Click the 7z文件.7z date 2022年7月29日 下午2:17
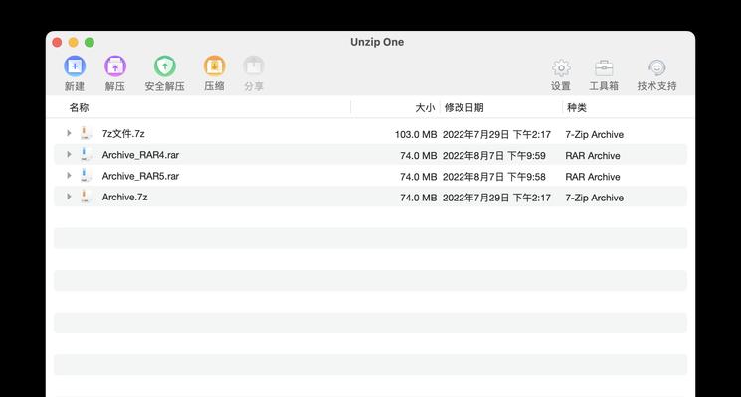741x397 pixels. (496, 134)
